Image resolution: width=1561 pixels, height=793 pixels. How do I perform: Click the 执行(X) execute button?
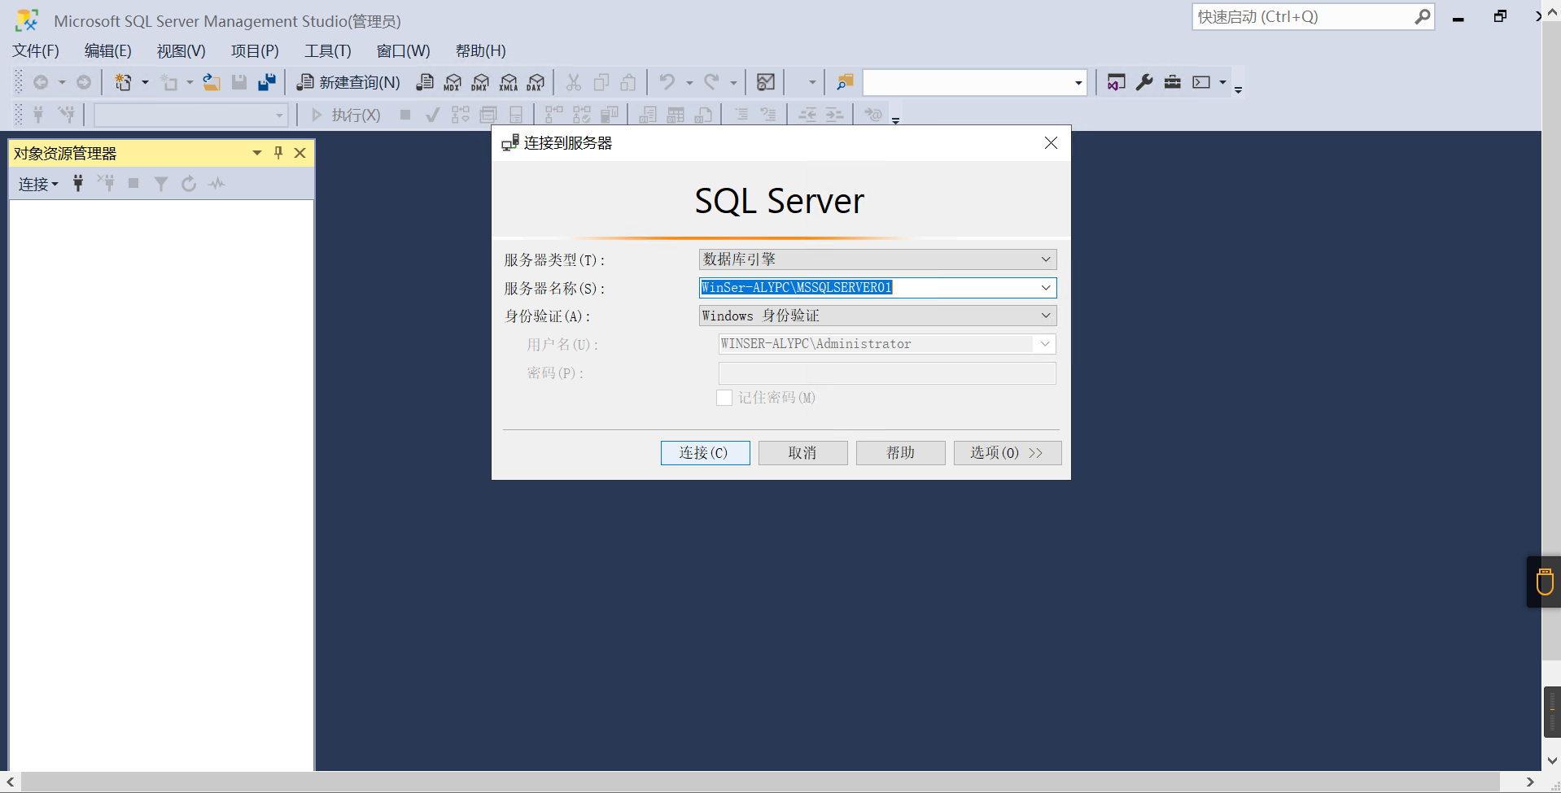coord(346,115)
